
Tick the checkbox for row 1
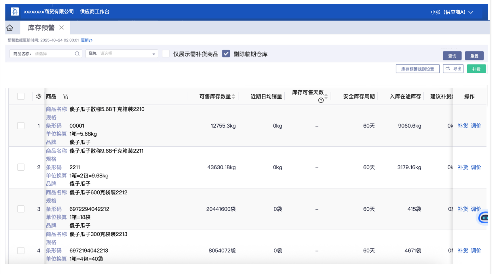pyautogui.click(x=21, y=126)
